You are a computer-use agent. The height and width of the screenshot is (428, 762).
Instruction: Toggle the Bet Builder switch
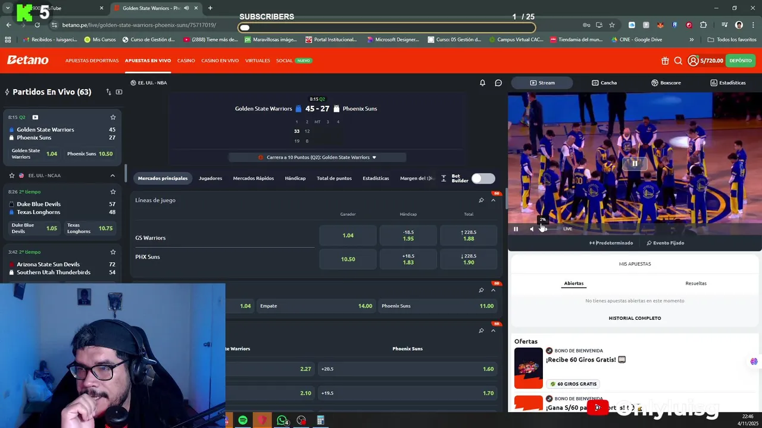pyautogui.click(x=483, y=178)
